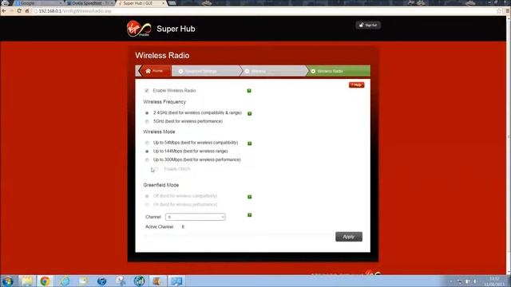Toggle the Enable Wireless Radio checkbox
The height and width of the screenshot is (287, 511).
147,90
